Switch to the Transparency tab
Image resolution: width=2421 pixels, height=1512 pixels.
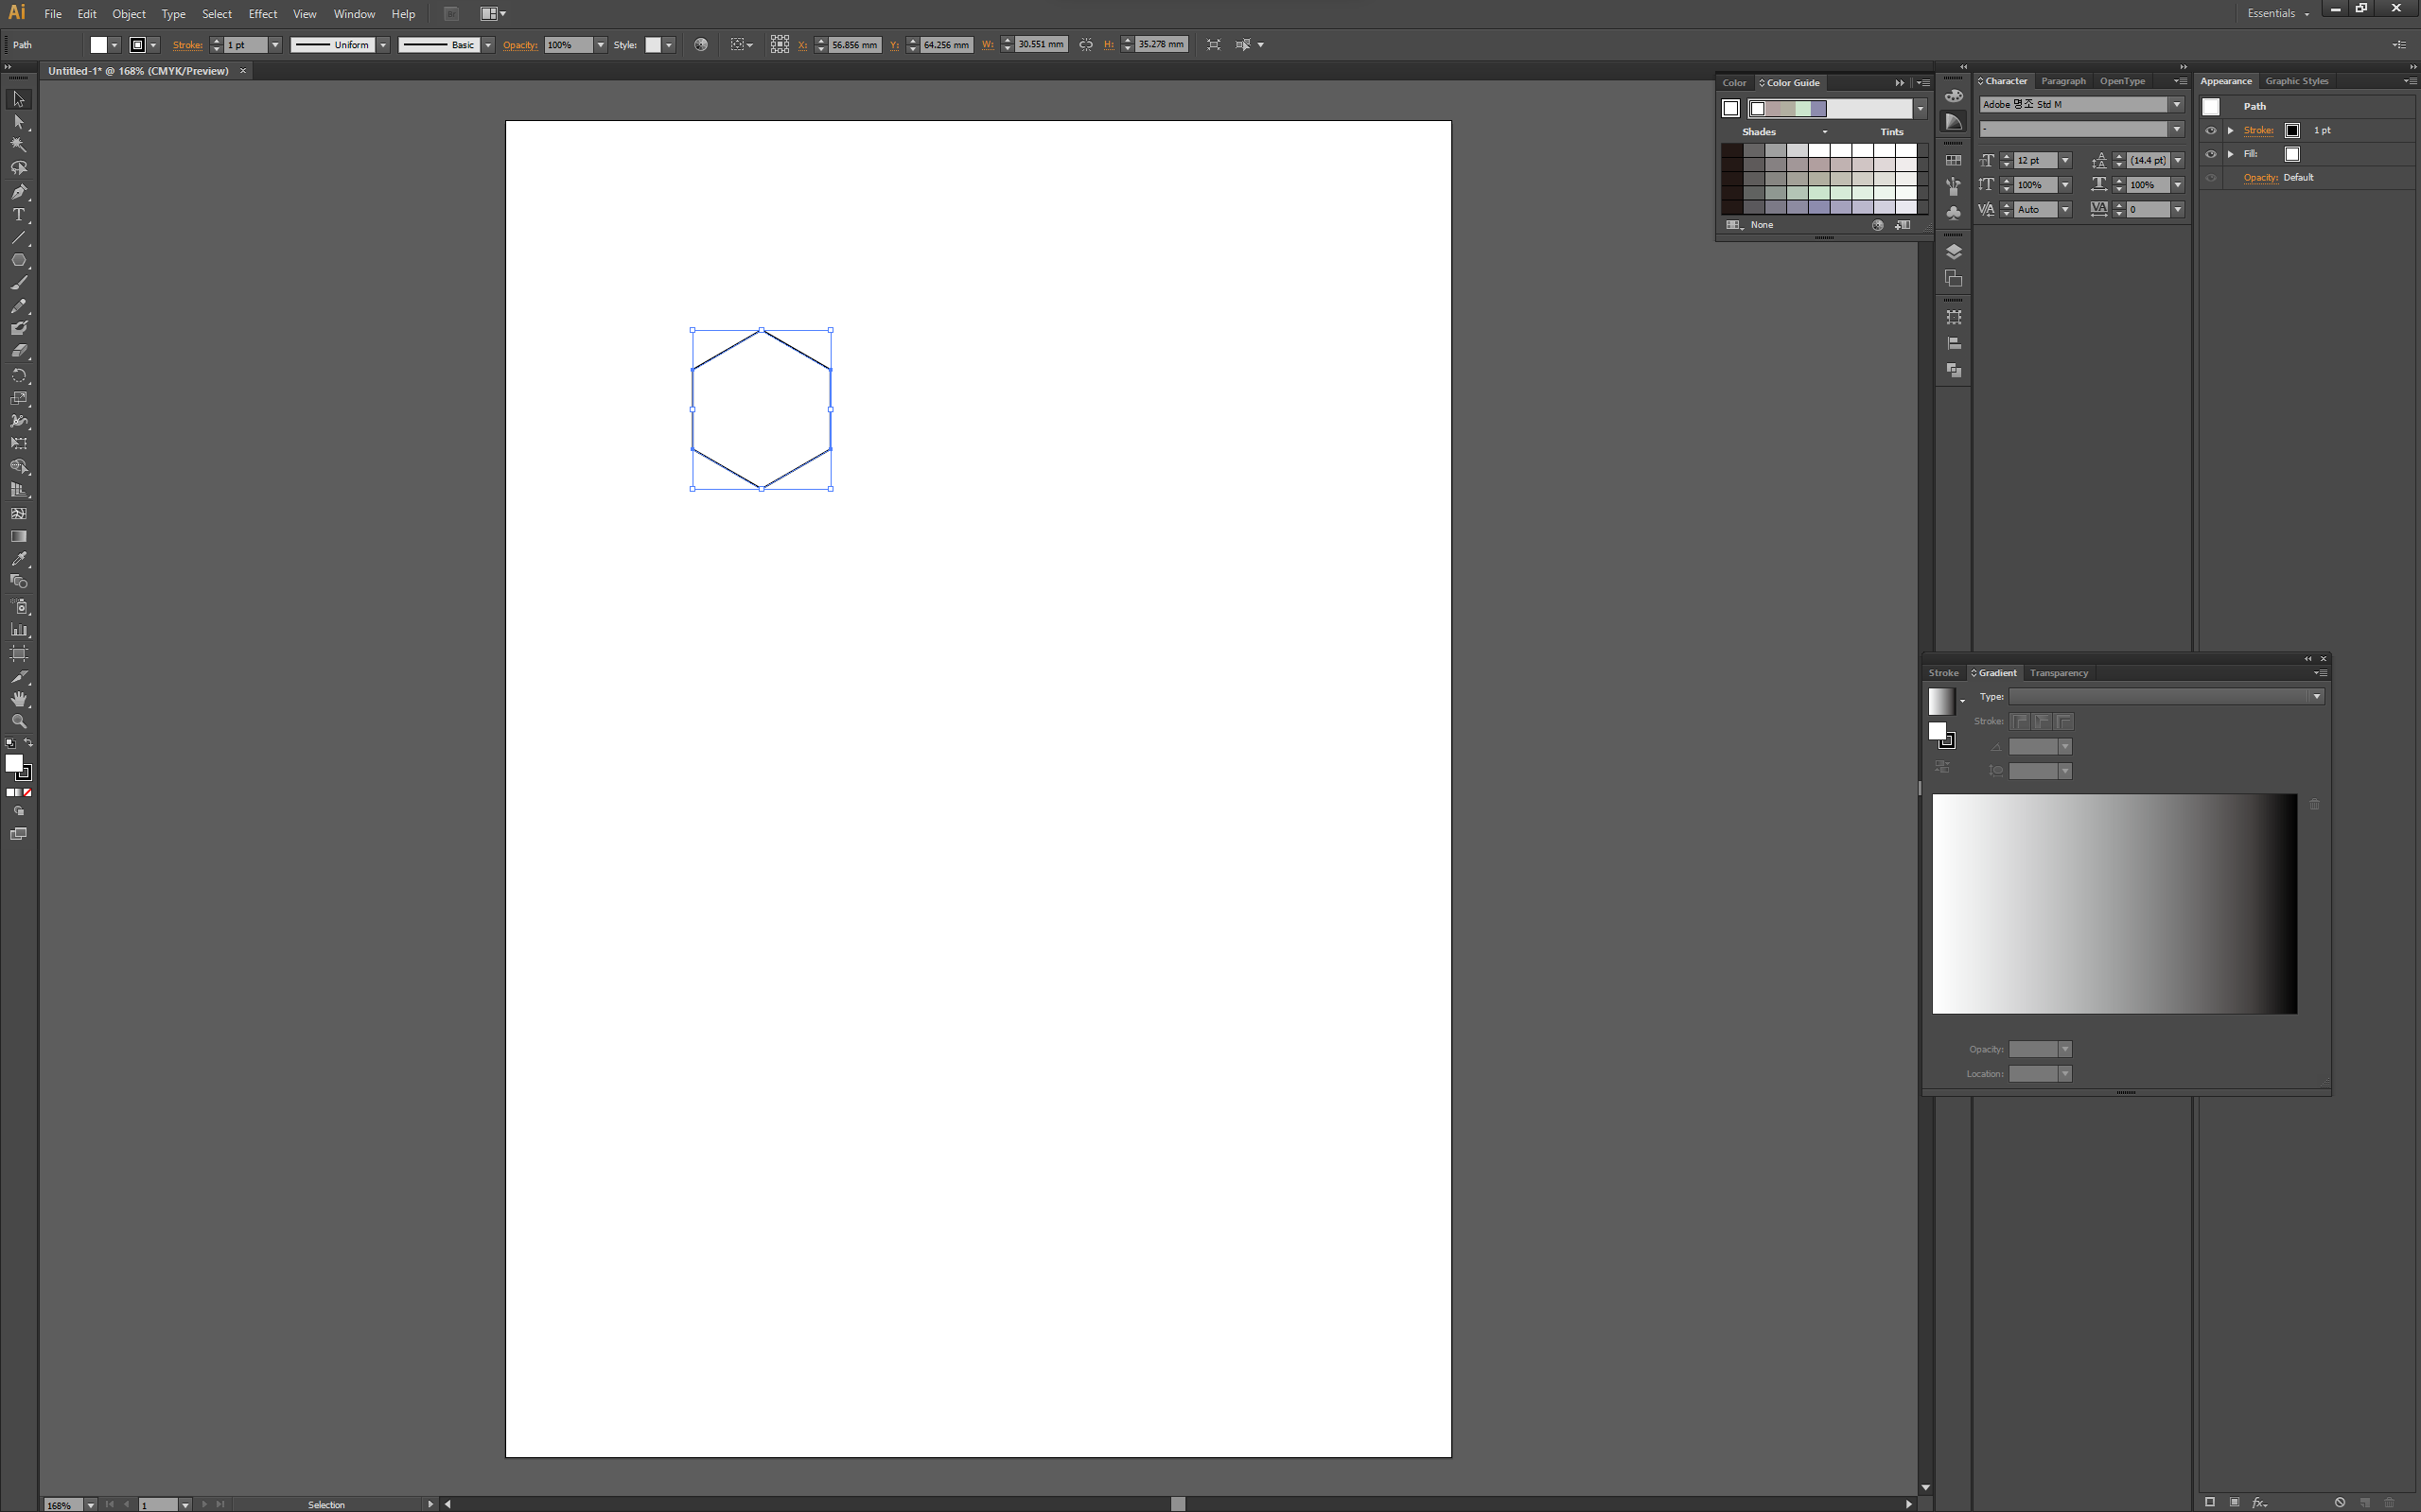[2058, 673]
